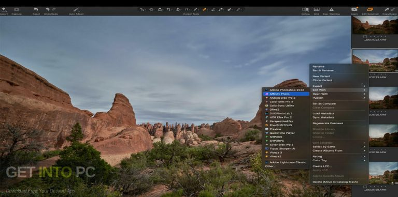Image resolution: width=398 pixels, height=197 pixels.
Task: Choose the color Picker cursor tool
Action: [221, 10]
